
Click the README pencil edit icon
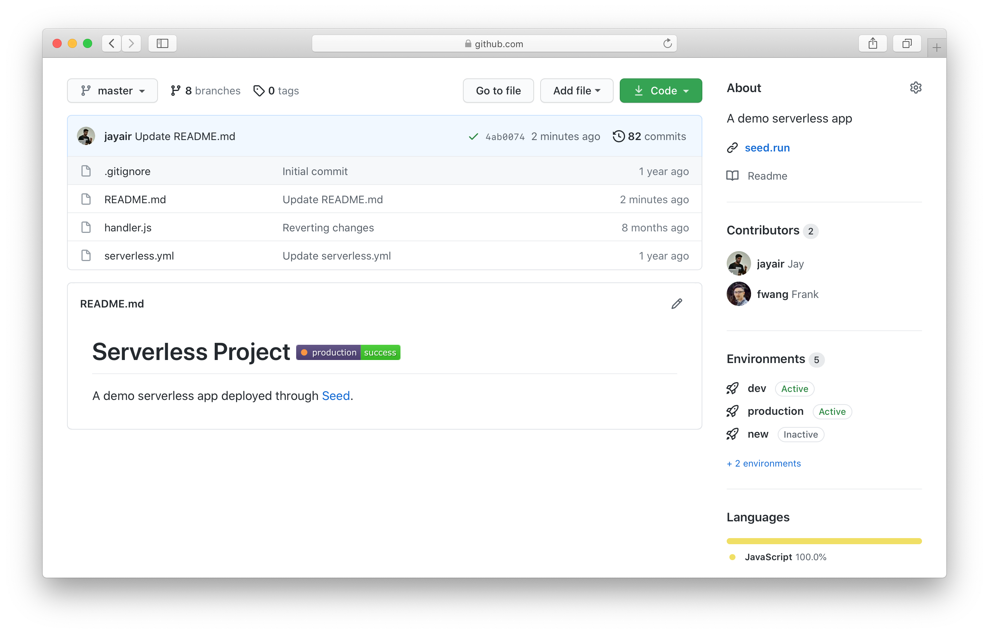click(x=676, y=304)
